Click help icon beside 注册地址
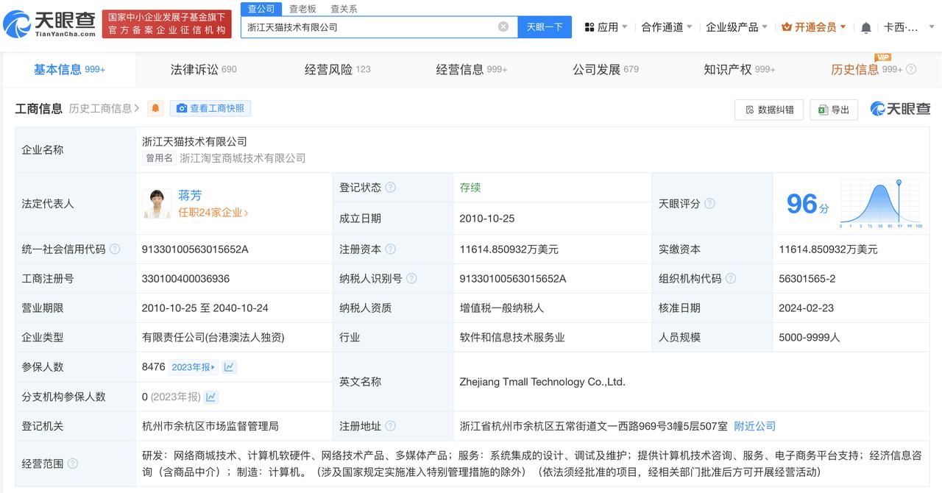Image resolution: width=942 pixels, height=493 pixels. pos(390,426)
